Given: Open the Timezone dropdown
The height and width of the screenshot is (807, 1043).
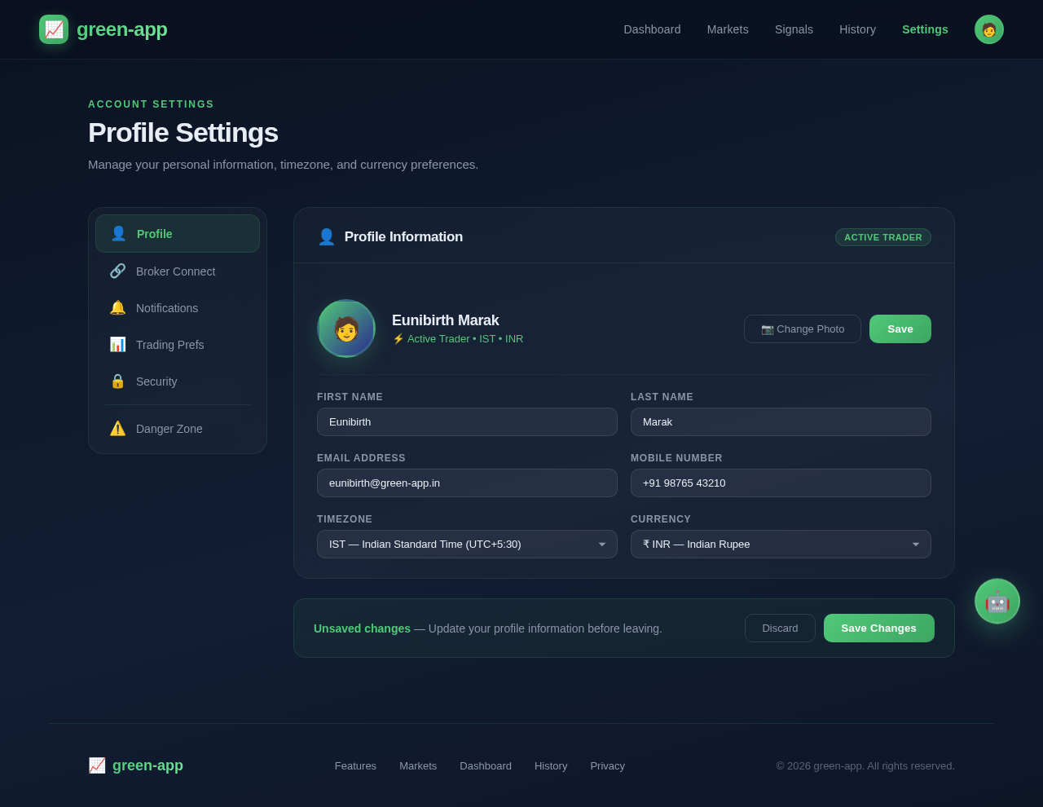Looking at the screenshot, I should pos(467,544).
